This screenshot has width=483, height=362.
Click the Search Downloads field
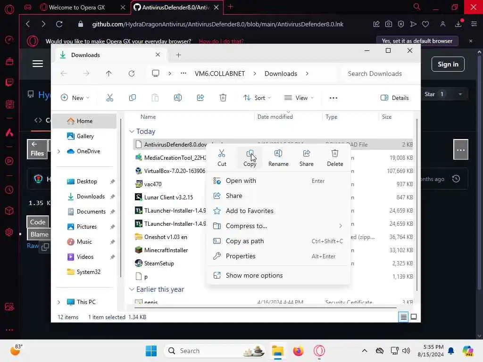pyautogui.click(x=379, y=74)
